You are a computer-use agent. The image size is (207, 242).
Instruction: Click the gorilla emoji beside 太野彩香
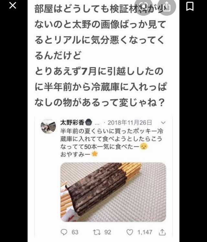click(x=89, y=123)
